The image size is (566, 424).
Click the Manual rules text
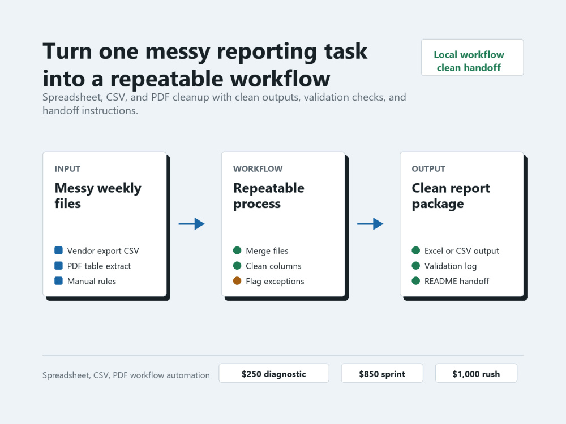92,281
